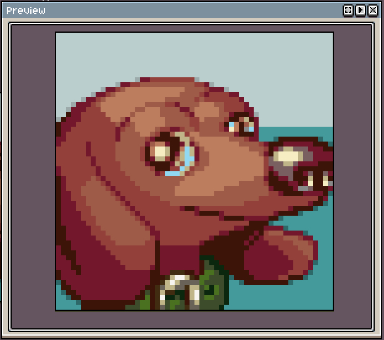Close the Preview window

click(372, 11)
